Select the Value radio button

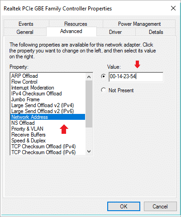click(x=104, y=76)
